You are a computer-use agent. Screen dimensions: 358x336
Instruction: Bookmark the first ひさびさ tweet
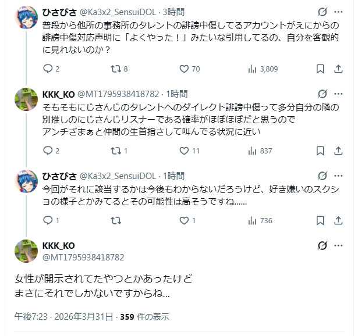[x=320, y=69]
